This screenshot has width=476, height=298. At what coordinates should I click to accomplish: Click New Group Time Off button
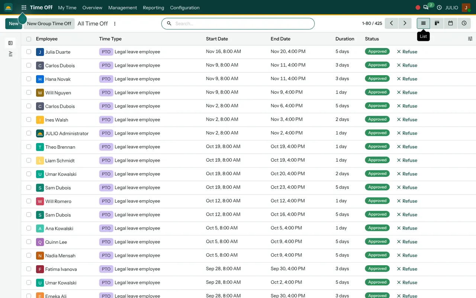point(49,23)
